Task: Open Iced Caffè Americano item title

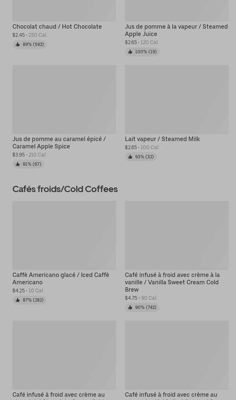Action: point(61,278)
